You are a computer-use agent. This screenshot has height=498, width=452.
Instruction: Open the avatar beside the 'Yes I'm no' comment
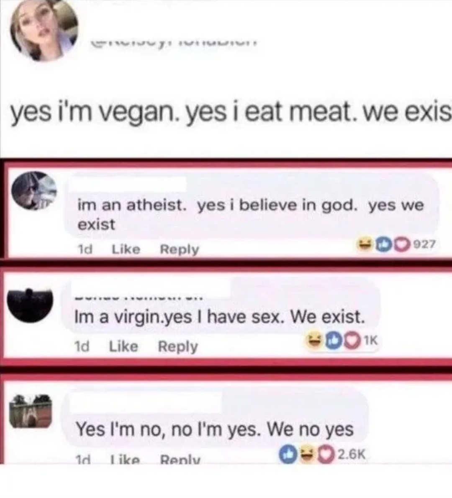pyautogui.click(x=31, y=411)
